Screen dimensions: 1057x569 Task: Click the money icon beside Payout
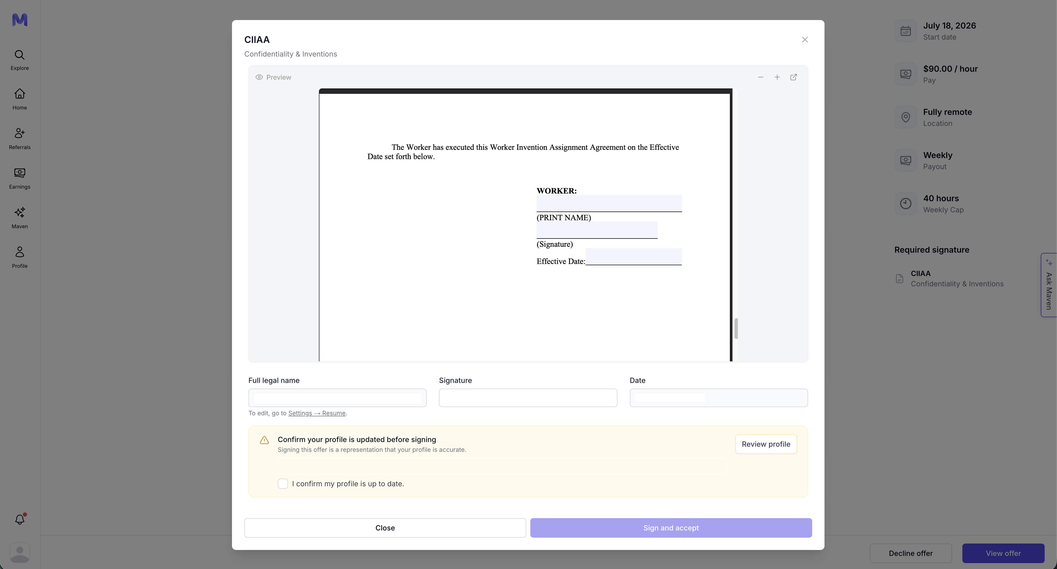click(906, 161)
